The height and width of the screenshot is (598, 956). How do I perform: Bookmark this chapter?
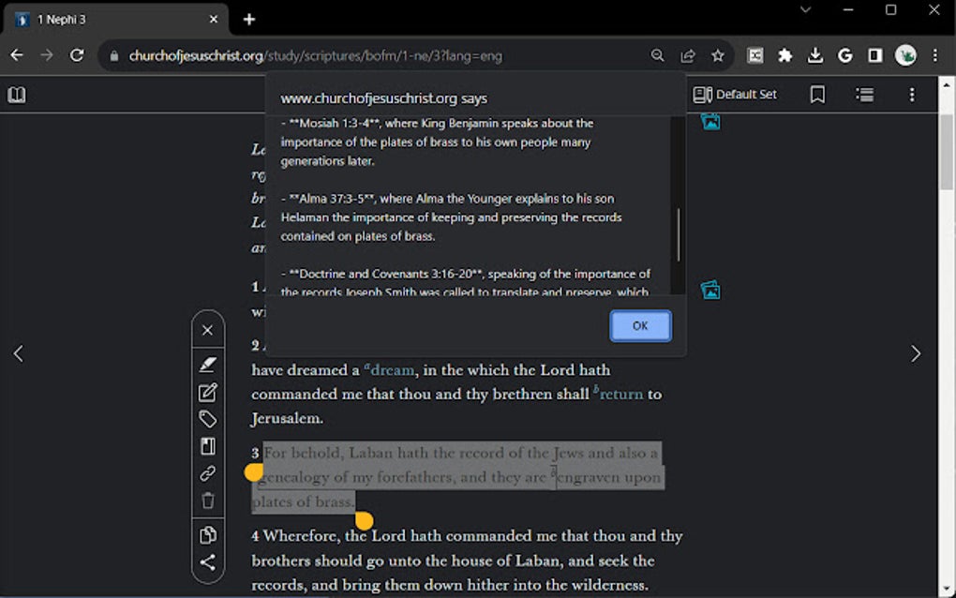point(816,94)
